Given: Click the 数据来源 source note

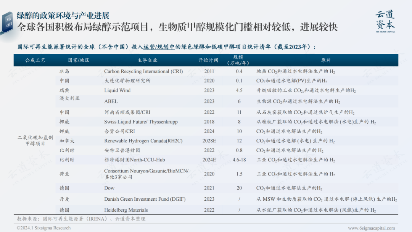Looking at the screenshot, I should pos(81,219).
